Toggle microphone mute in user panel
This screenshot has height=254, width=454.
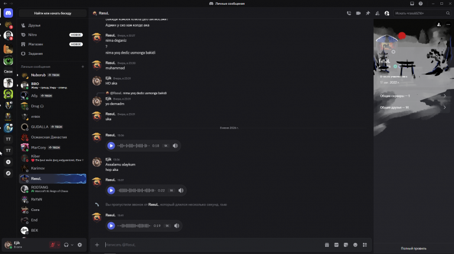(53, 245)
